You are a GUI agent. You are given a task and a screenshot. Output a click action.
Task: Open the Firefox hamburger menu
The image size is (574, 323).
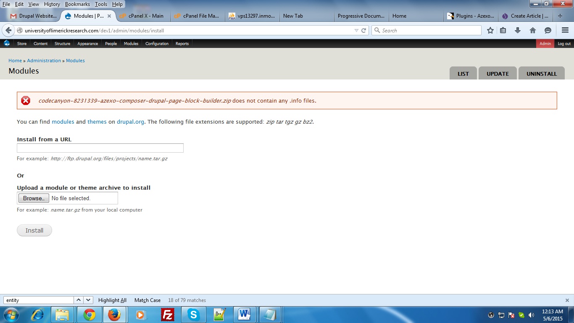tap(565, 30)
